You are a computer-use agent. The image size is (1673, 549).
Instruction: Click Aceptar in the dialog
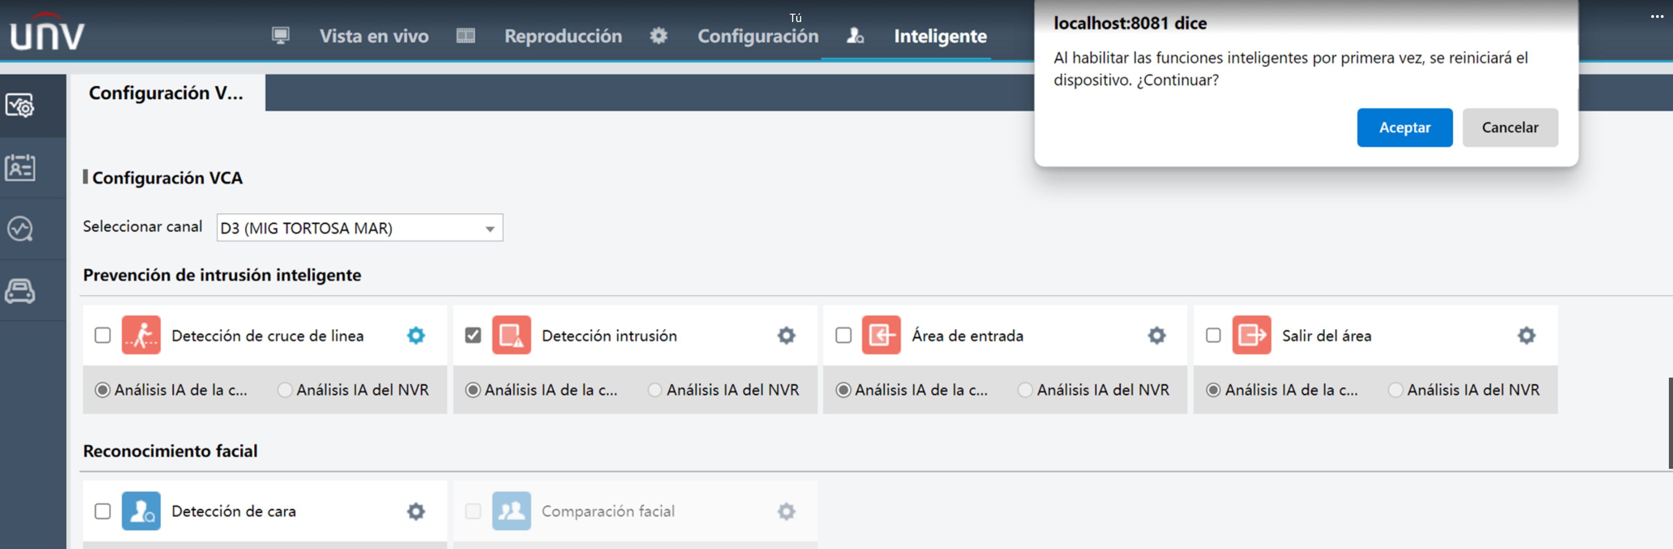point(1405,128)
